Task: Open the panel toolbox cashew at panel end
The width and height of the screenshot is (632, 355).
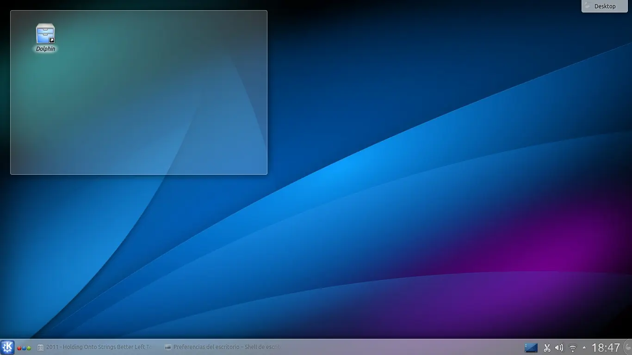Action: click(x=627, y=348)
